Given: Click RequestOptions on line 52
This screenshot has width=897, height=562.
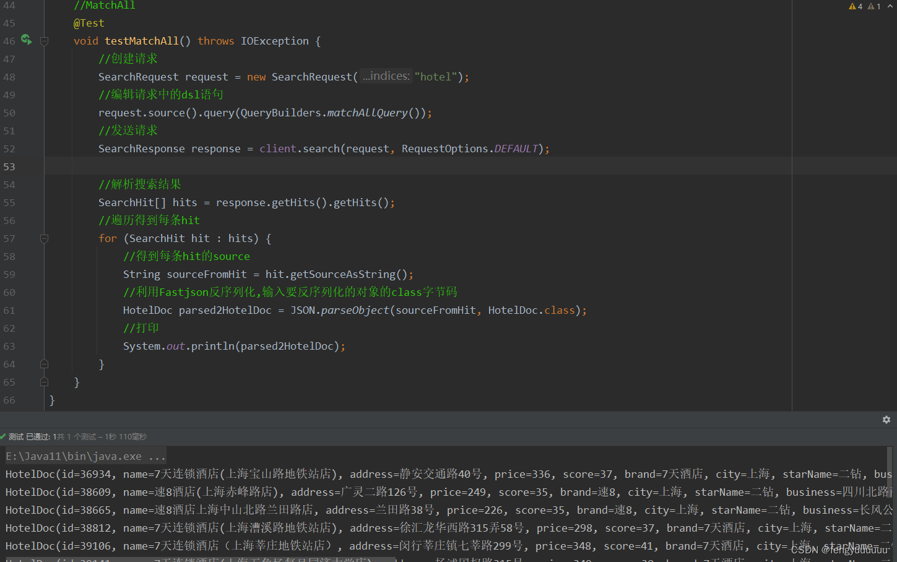Looking at the screenshot, I should (x=445, y=149).
